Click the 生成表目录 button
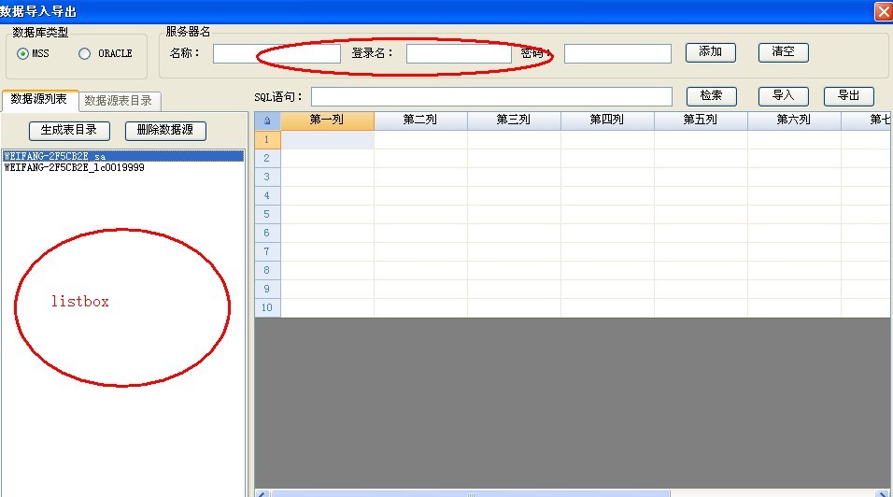This screenshot has height=497, width=893. (x=69, y=131)
